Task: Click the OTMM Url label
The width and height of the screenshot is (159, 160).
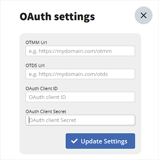Action: point(36,42)
